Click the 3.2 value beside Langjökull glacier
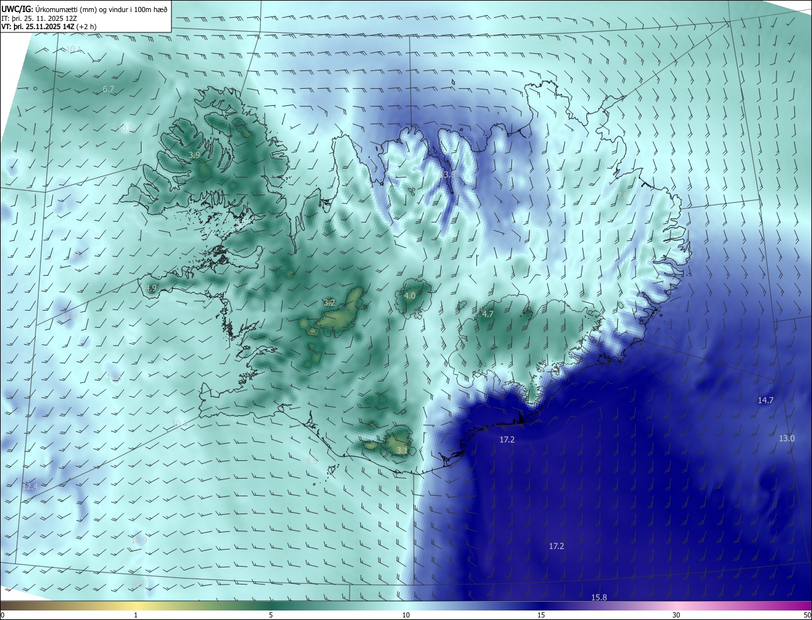This screenshot has height=620, width=812. (x=329, y=303)
